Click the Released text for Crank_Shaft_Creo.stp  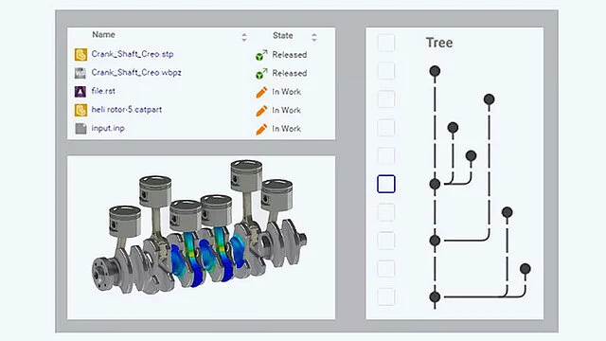point(290,55)
